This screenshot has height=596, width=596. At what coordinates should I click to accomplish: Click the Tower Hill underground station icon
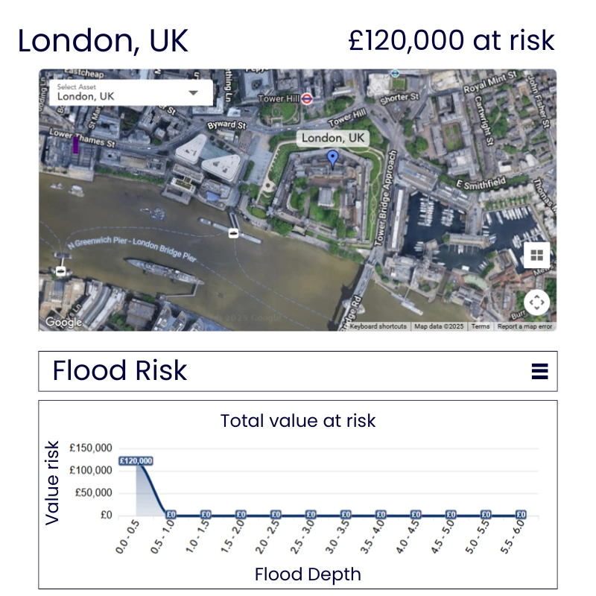coord(306,98)
